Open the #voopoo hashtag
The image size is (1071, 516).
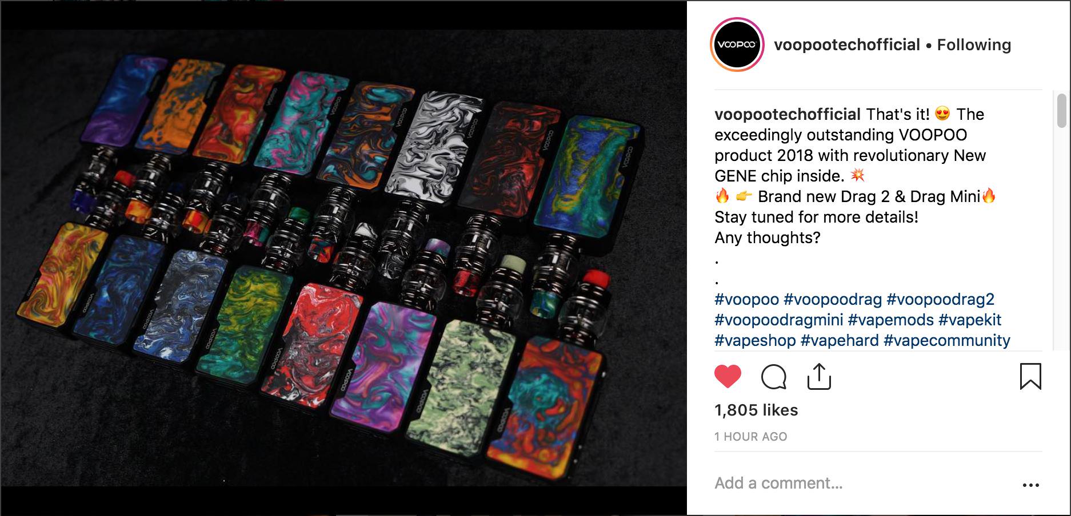(746, 299)
